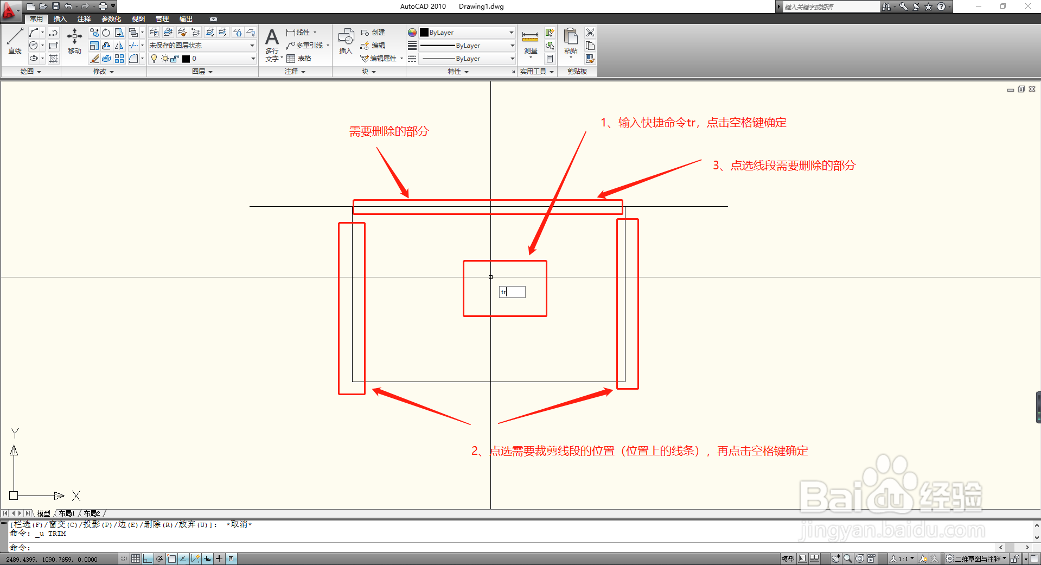
Task: Click the 创建 (Create block) button
Action: (x=373, y=33)
